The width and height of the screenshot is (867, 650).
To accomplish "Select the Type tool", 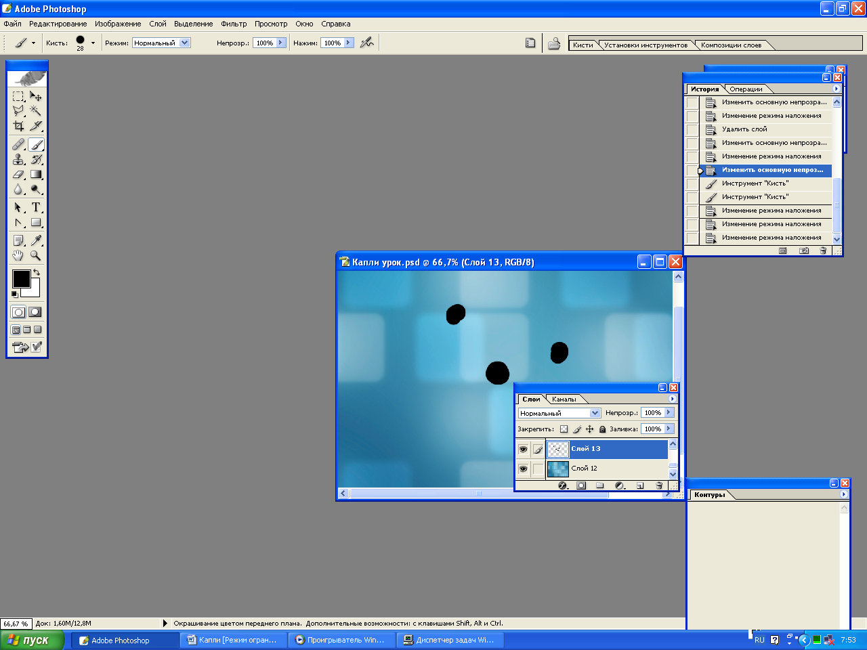I will 36,207.
